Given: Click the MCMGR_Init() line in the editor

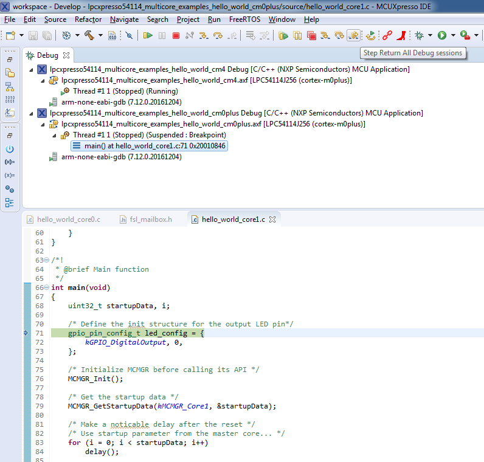Looking at the screenshot, I should (95, 379).
